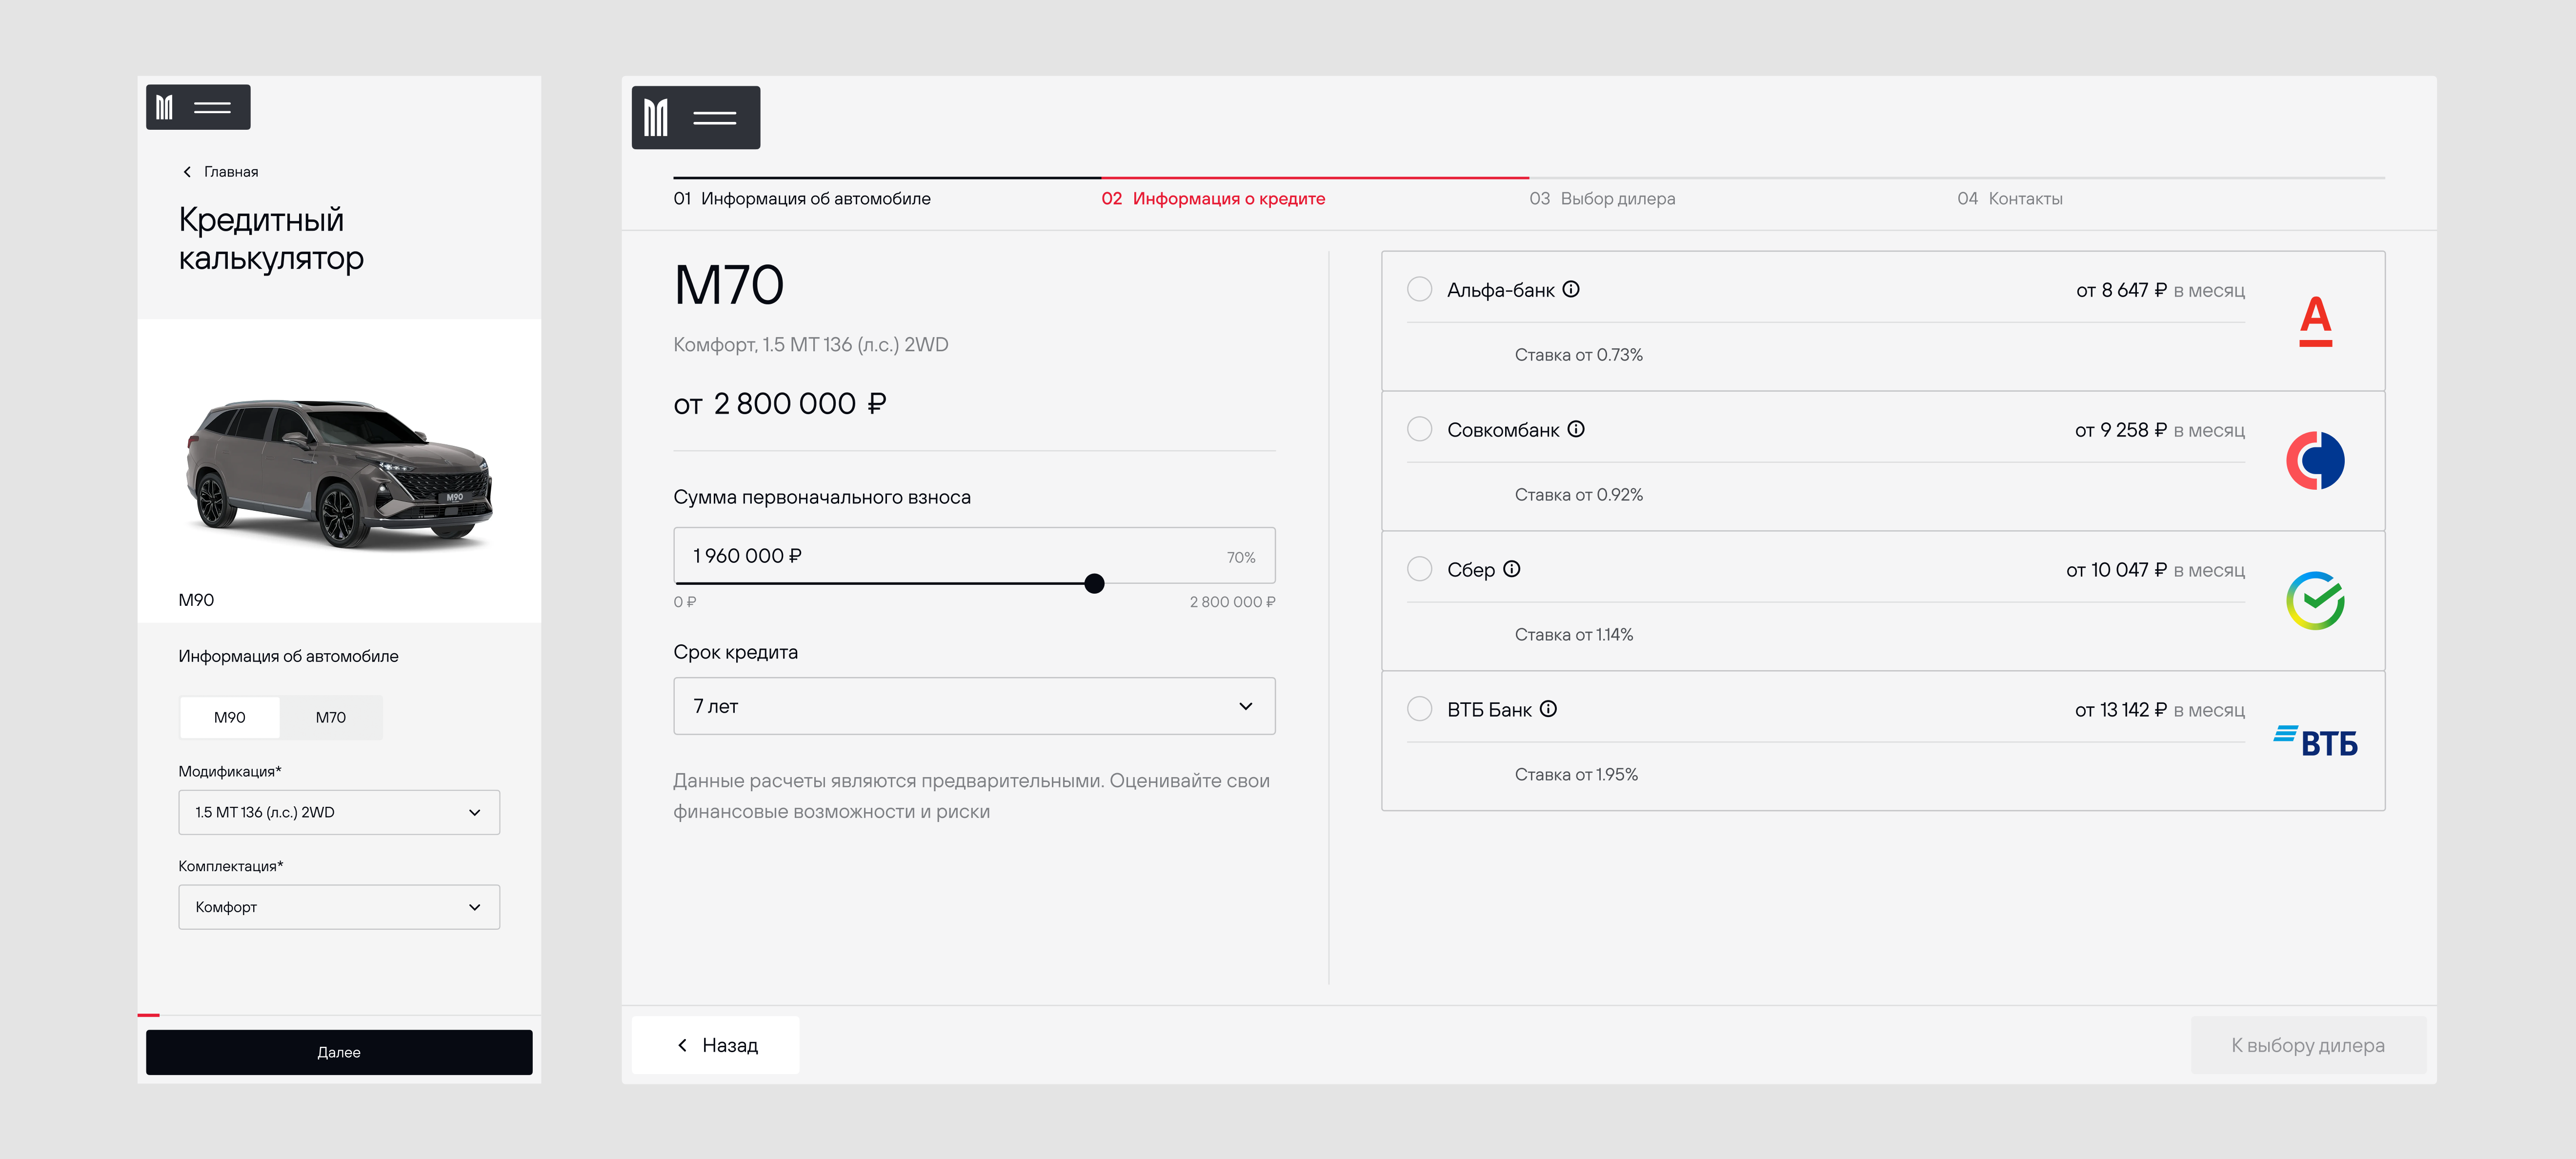
Task: Click the slider minimum 0 ₽ label
Action: click(685, 602)
